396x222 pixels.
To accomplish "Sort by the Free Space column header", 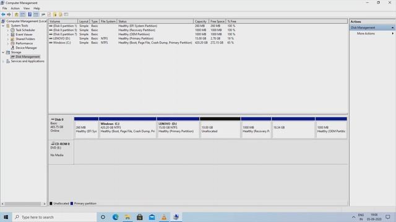I will coord(217,22).
